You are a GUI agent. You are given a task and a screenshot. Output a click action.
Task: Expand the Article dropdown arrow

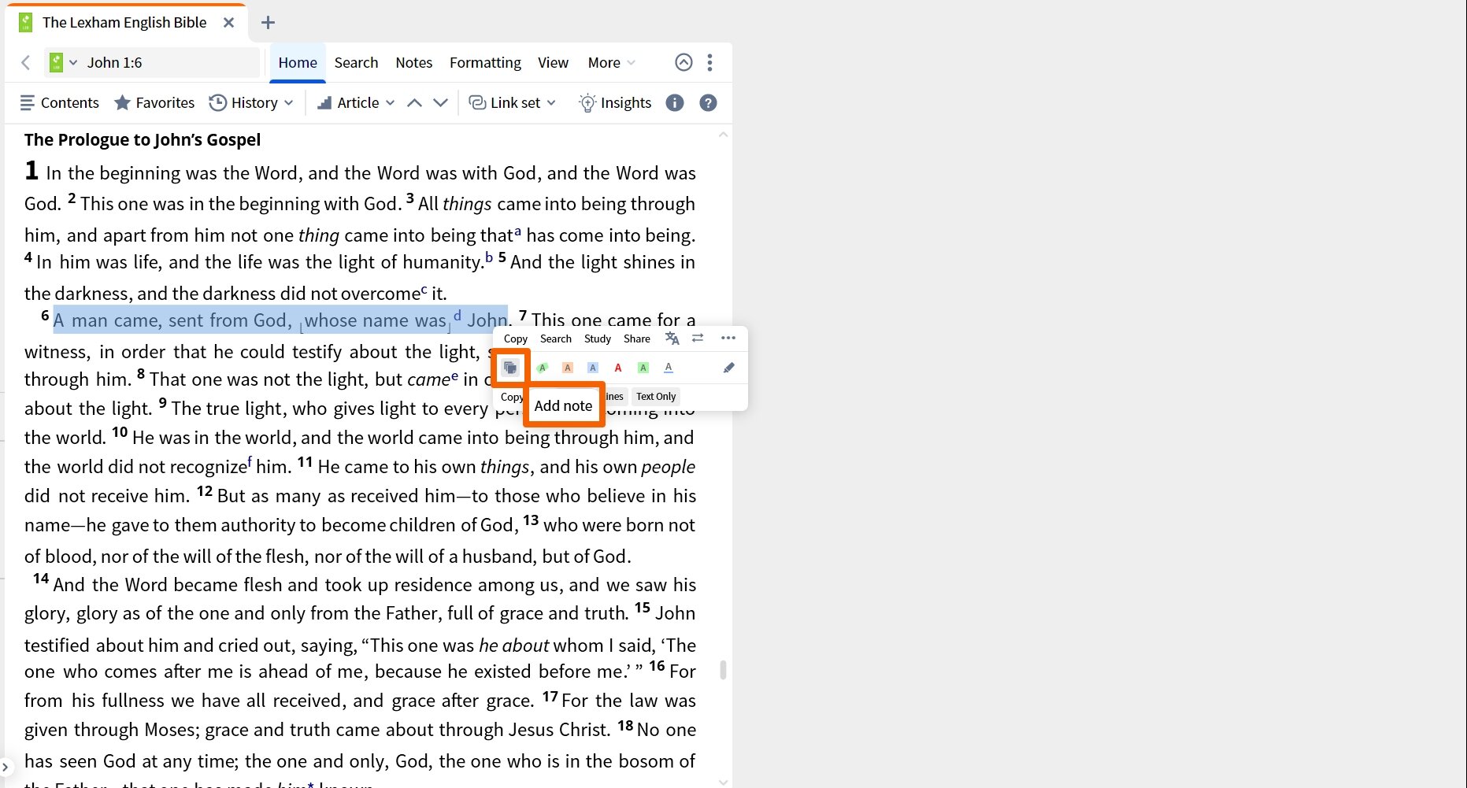point(390,103)
